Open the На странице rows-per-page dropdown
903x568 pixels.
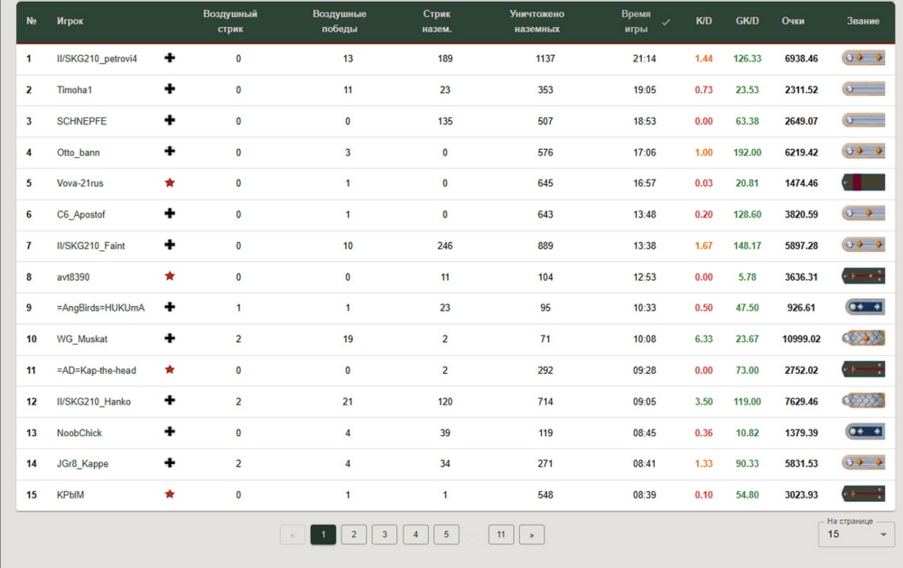coord(856,534)
